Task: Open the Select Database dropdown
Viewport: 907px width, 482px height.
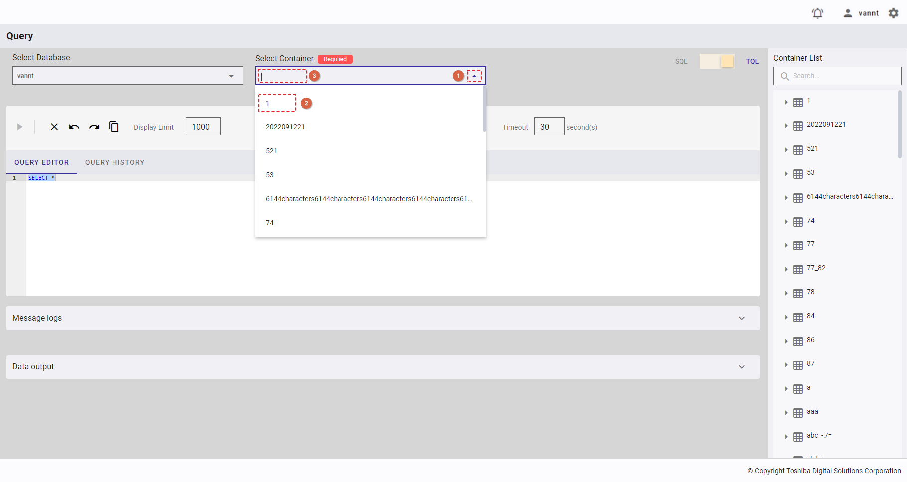Action: coord(128,76)
